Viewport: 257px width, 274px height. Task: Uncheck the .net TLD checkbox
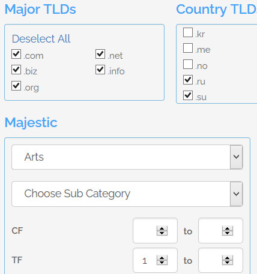(x=100, y=54)
